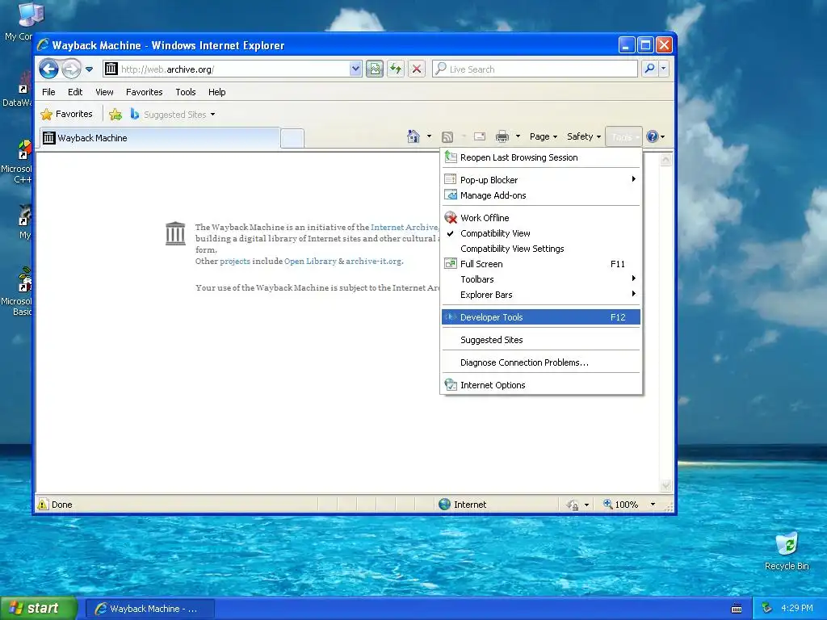Expand the Explorer Bars submenu
The height and width of the screenshot is (620, 827).
541,294
